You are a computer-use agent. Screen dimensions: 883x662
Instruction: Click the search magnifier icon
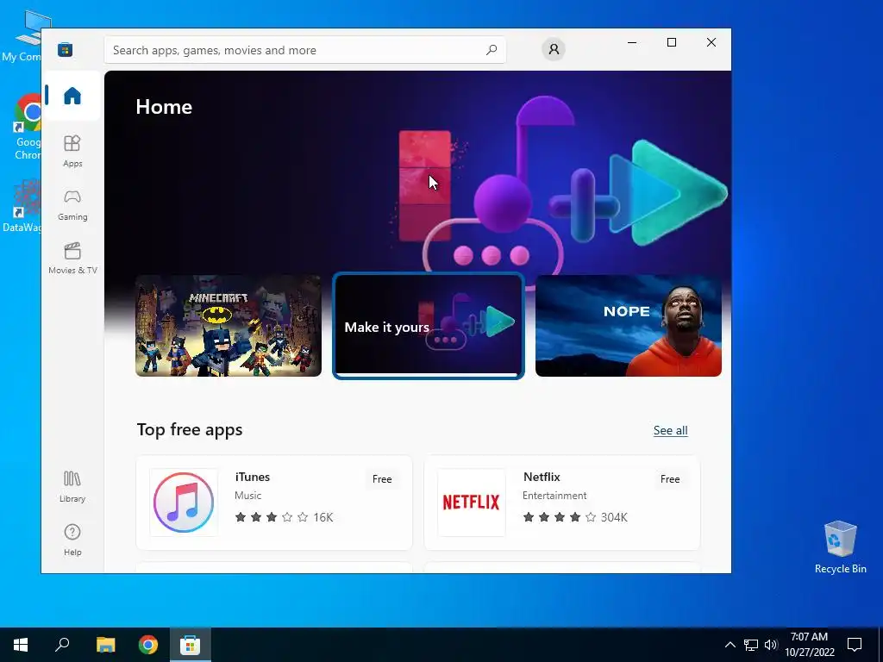coord(492,50)
